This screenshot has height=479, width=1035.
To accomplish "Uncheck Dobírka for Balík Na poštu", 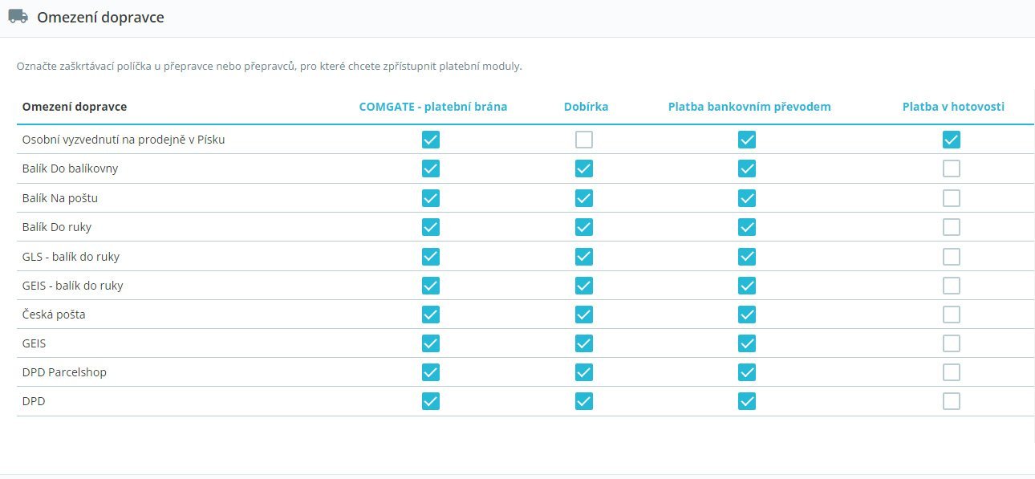I will click(x=584, y=197).
